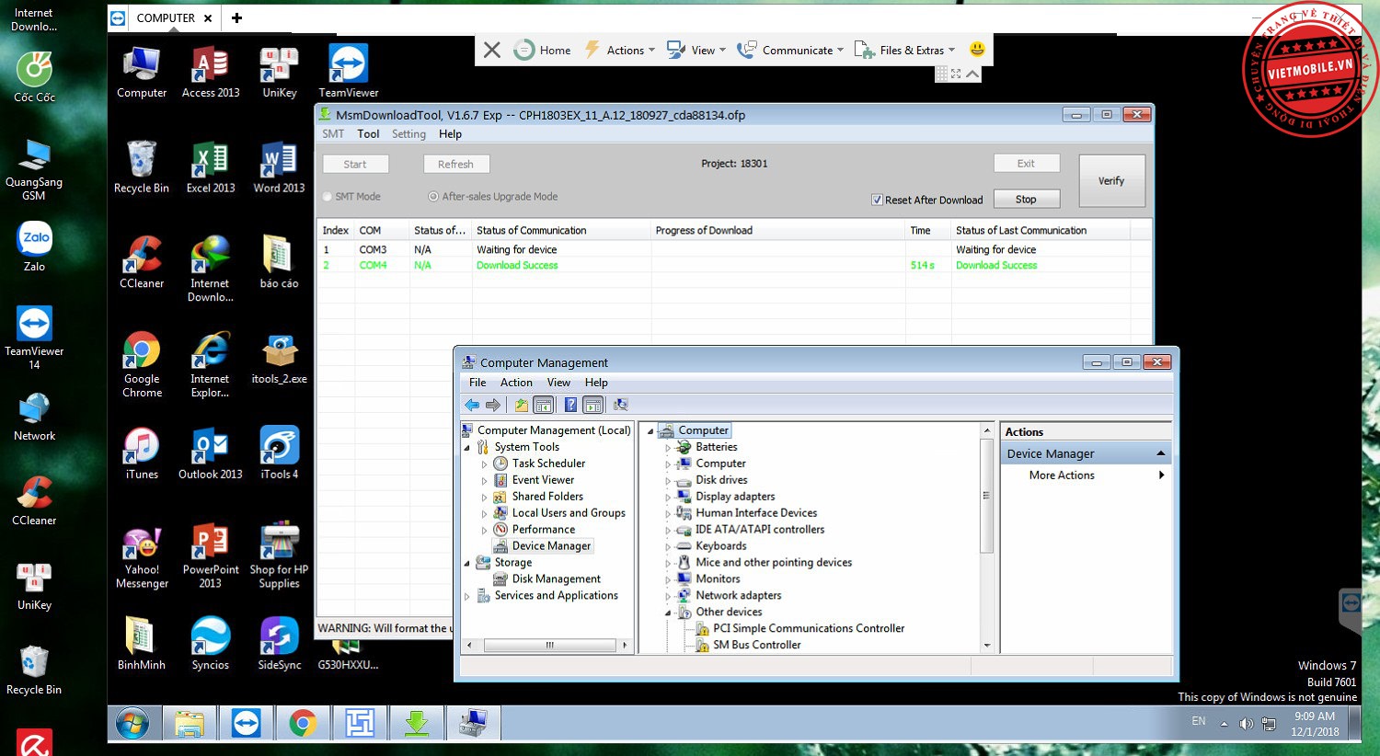Image resolution: width=1380 pixels, height=756 pixels.
Task: Open new TeamViewer session tab plus button
Action: tap(236, 17)
